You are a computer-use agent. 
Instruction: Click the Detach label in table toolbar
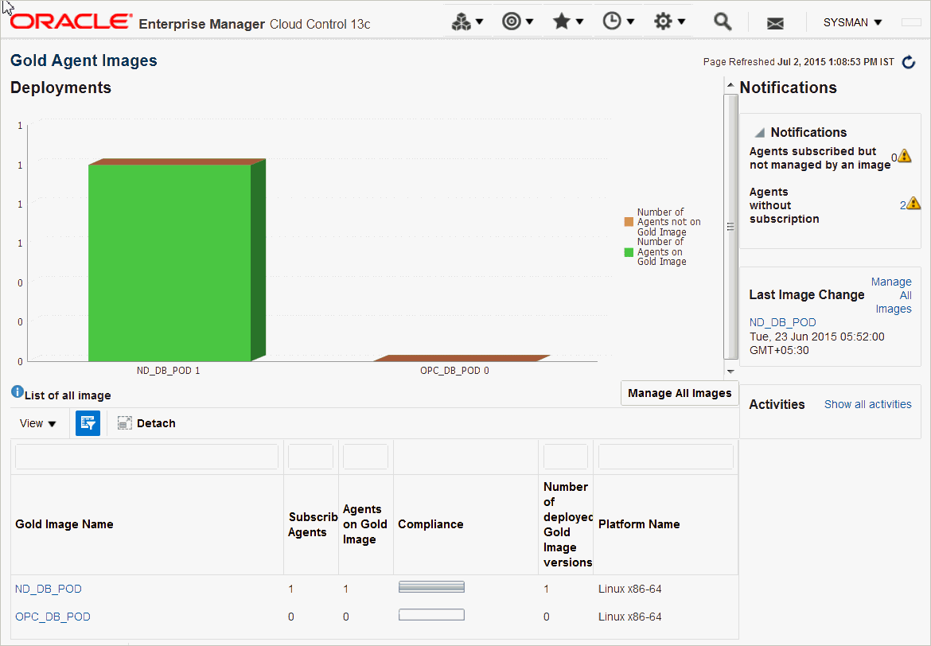(156, 423)
